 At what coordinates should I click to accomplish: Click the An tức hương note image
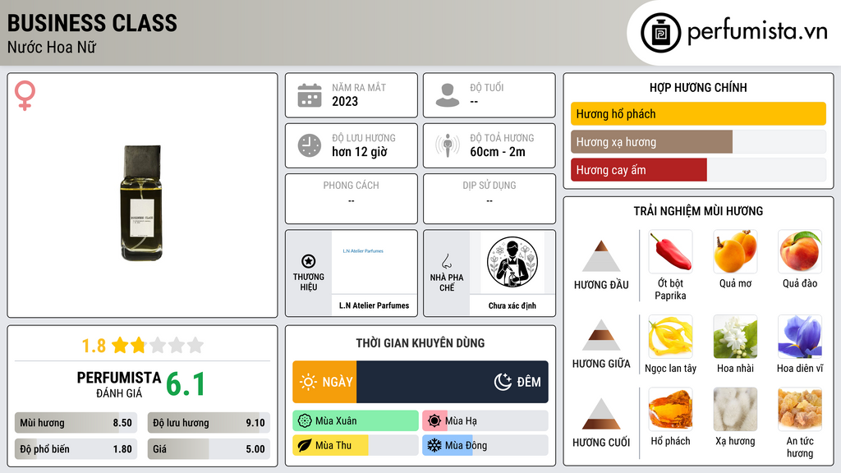800,410
